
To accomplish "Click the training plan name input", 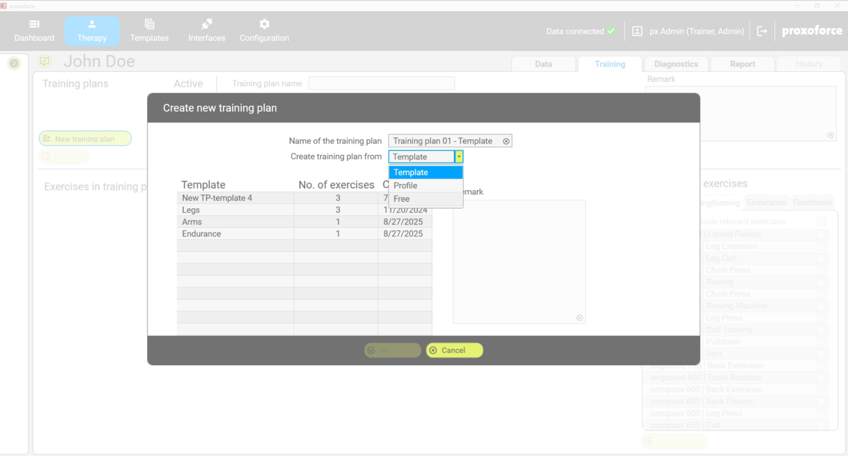I will [x=443, y=141].
